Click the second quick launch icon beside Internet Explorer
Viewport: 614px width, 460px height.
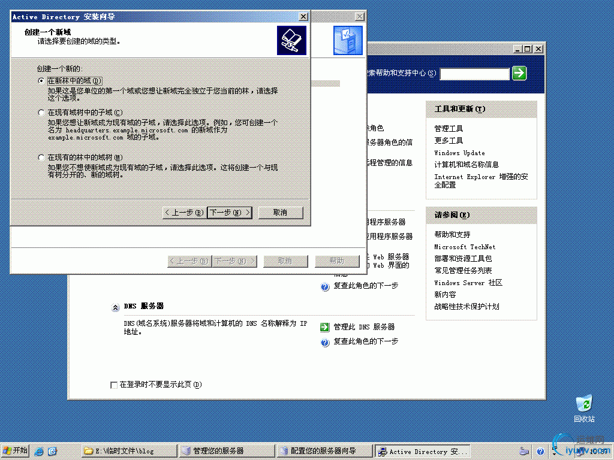point(53,451)
